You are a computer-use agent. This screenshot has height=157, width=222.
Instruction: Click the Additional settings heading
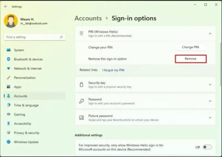tap(88, 135)
